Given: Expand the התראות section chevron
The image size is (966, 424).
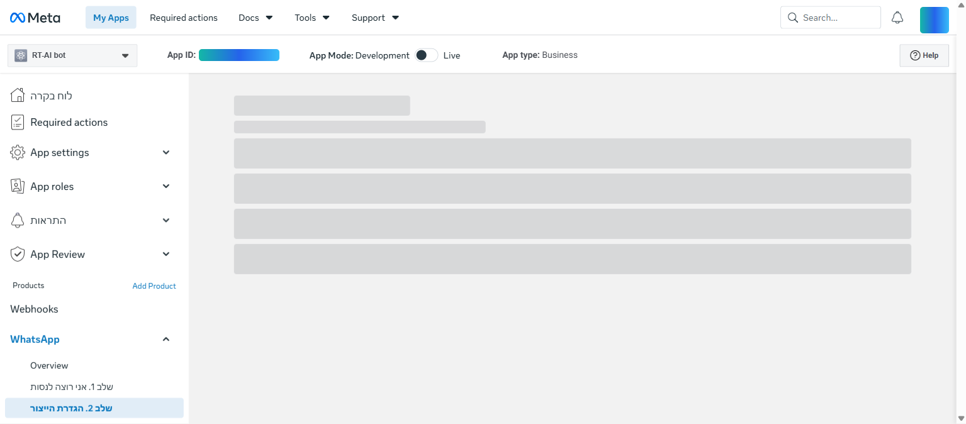Looking at the screenshot, I should click(166, 220).
